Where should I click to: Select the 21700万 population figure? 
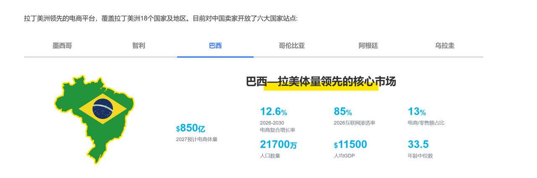[279, 145]
